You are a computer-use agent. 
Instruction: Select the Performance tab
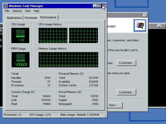click(x=48, y=17)
